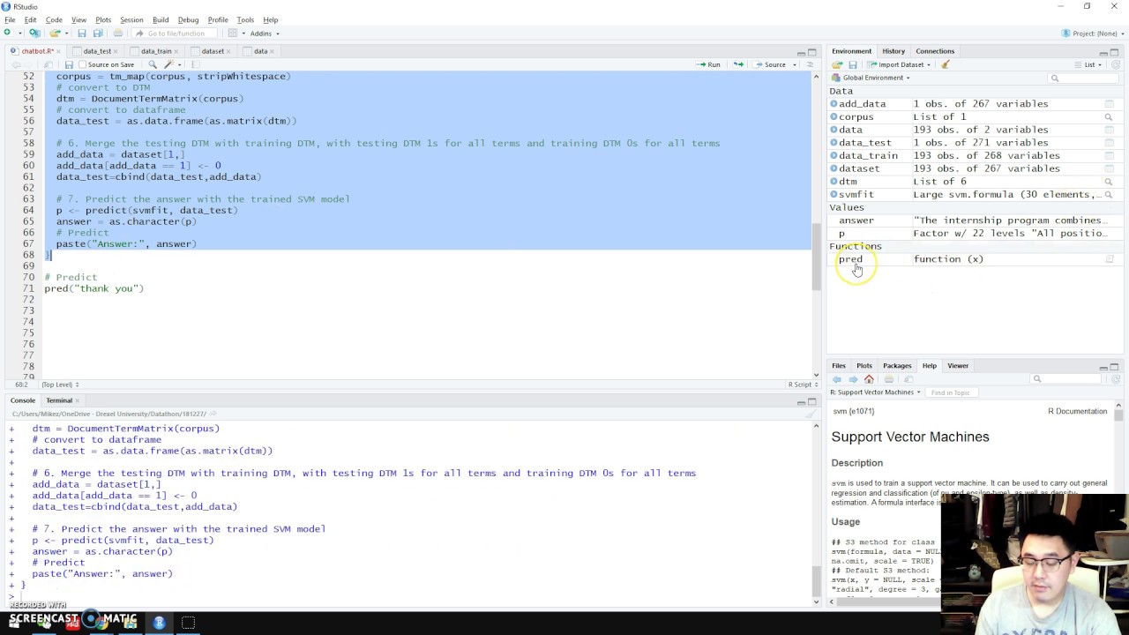The width and height of the screenshot is (1129, 635).
Task: Clear environment objects with broom icon
Action: [x=946, y=64]
